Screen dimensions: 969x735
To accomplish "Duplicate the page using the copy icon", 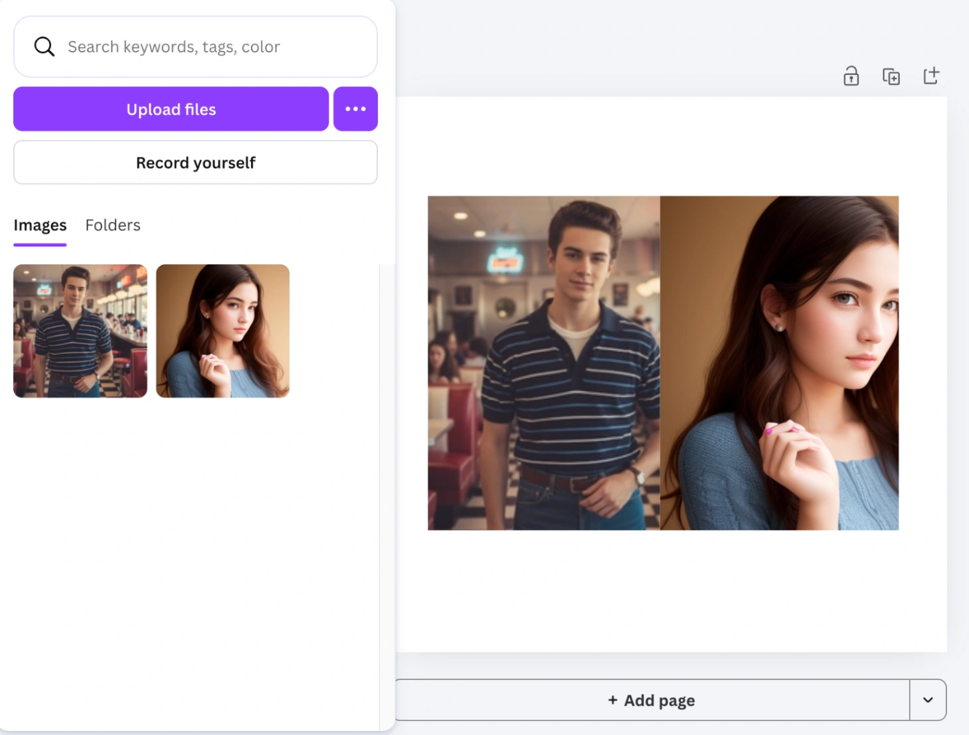I will pyautogui.click(x=891, y=76).
